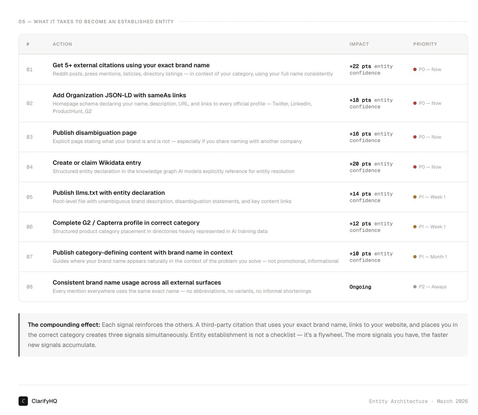This screenshot has width=478, height=415.
Task: Click the # column header
Action: (28, 44)
